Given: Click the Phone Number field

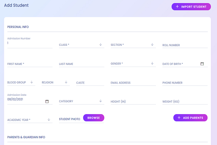Looking at the screenshot, I should click(185, 83).
